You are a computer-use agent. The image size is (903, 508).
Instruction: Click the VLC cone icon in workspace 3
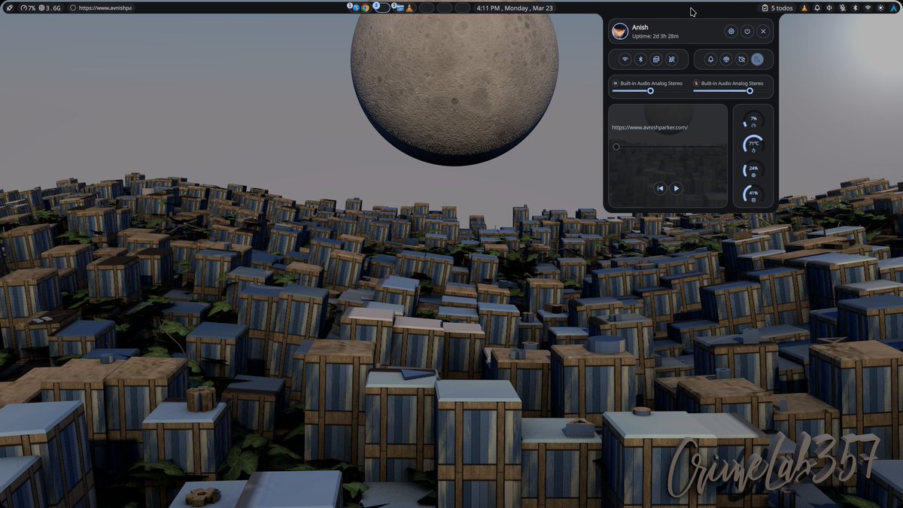click(409, 8)
